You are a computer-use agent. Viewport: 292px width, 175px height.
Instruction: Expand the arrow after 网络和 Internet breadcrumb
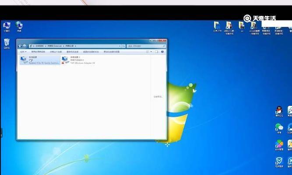[x=63, y=46]
